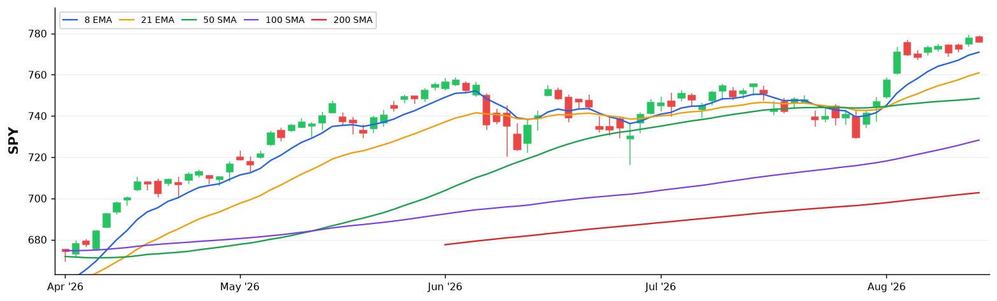Click the orange 21 EMA legend line swatch
997x301 pixels.
[x=127, y=20]
